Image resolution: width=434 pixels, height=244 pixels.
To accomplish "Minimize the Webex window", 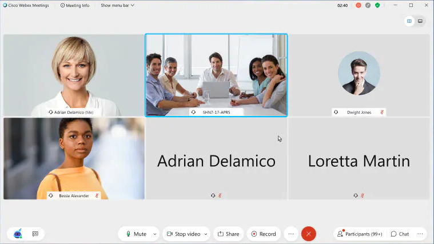I will pyautogui.click(x=395, y=5).
